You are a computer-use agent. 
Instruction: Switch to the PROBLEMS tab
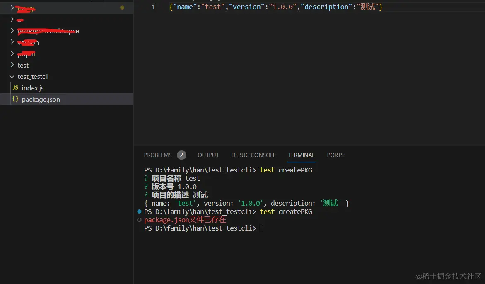pyautogui.click(x=158, y=155)
